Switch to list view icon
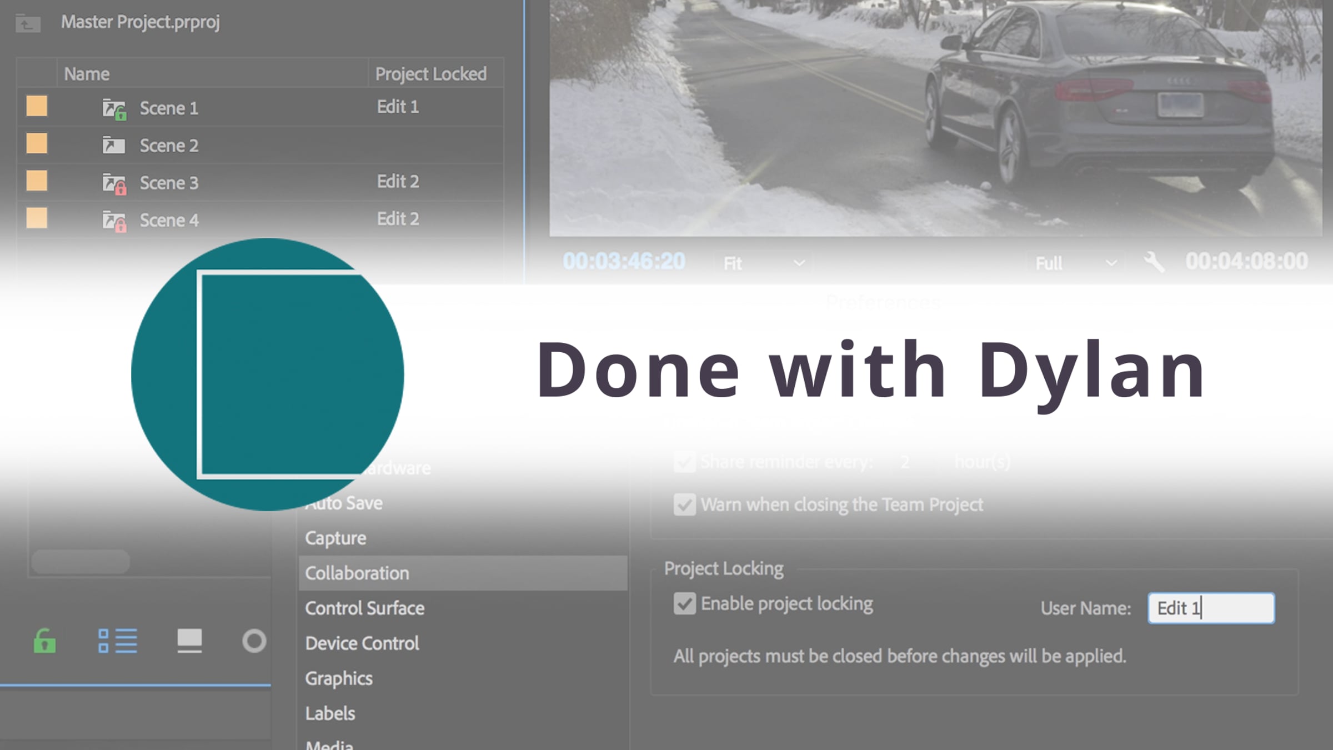 coord(117,641)
